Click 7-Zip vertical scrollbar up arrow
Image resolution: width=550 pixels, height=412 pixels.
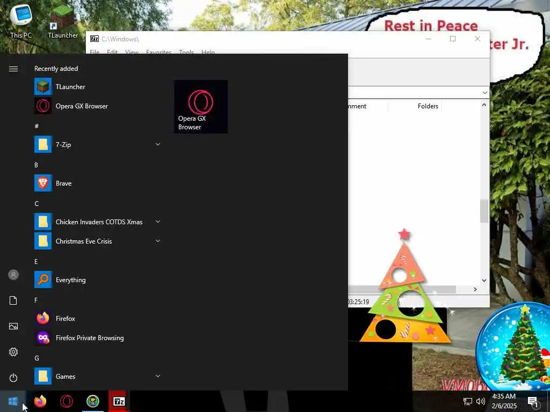click(484, 105)
